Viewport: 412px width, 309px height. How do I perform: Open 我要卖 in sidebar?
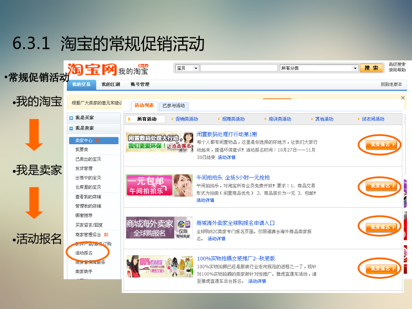(x=82, y=150)
